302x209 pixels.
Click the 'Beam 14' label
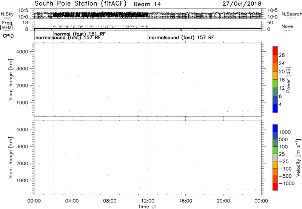(x=147, y=4)
